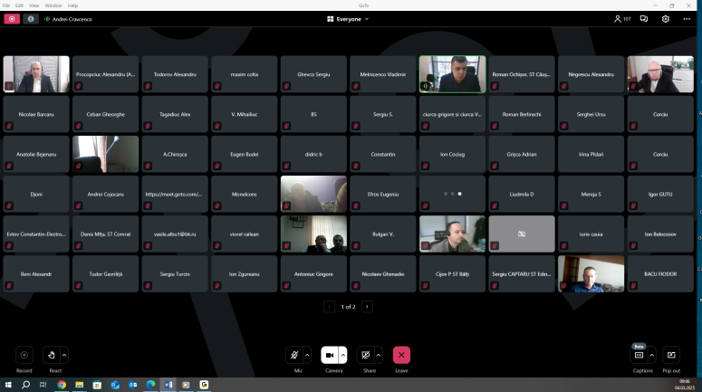
Task: Expand the React options arrow
Action: click(x=64, y=355)
